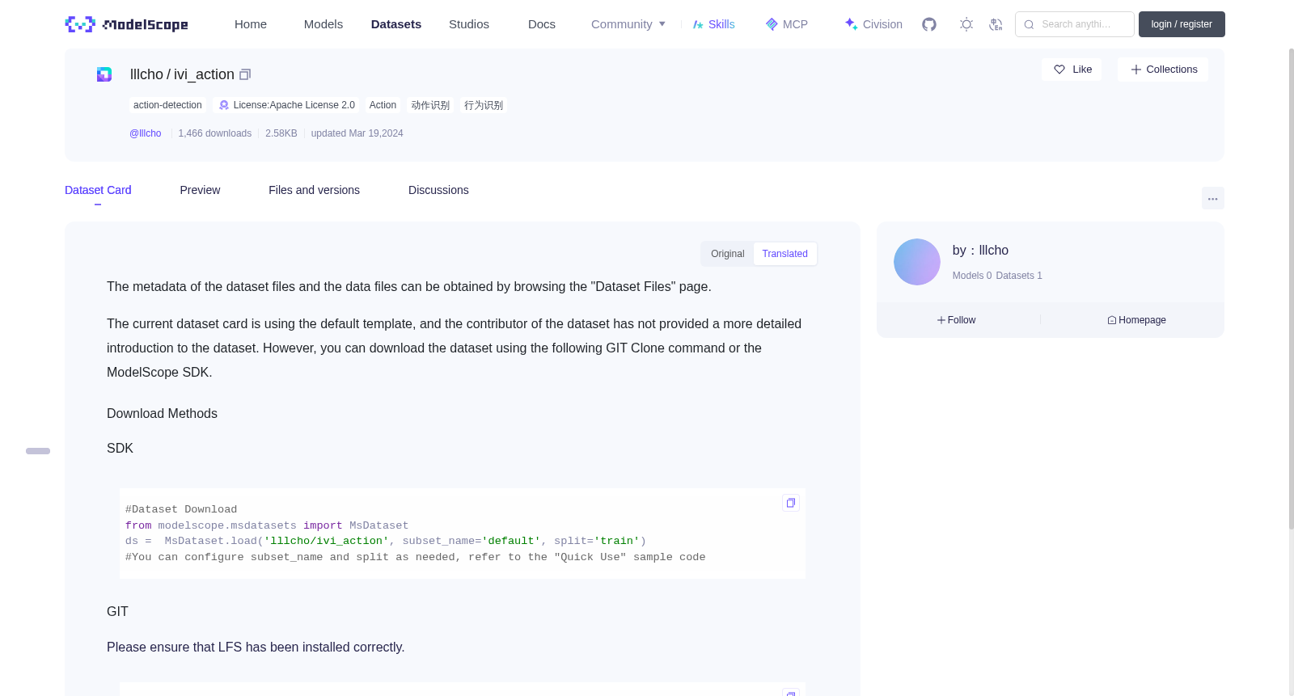Screen dimensions: 1294x696
Task: Click the '1,466 downloads' text
Action: 215,133
